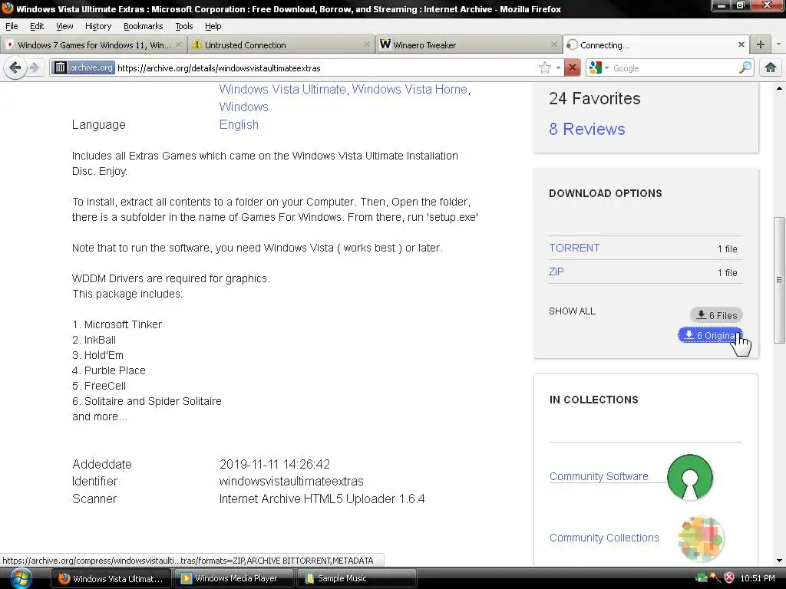Click the 24 Favorites count
This screenshot has width=786, height=589.
pyautogui.click(x=595, y=99)
